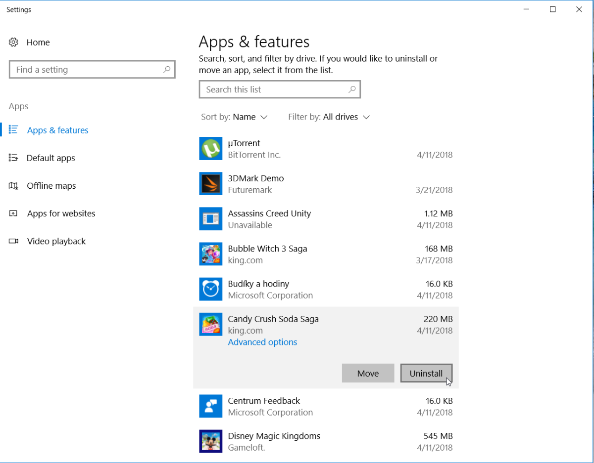594x463 pixels.
Task: Select the Bubble Witch 3 Saga icon
Action: [x=211, y=254]
